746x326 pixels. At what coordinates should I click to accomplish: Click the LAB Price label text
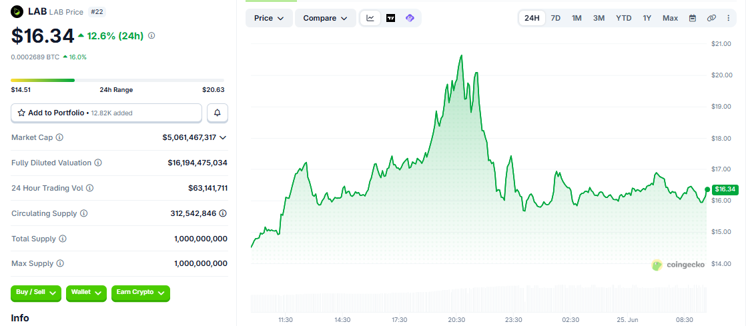tap(66, 11)
